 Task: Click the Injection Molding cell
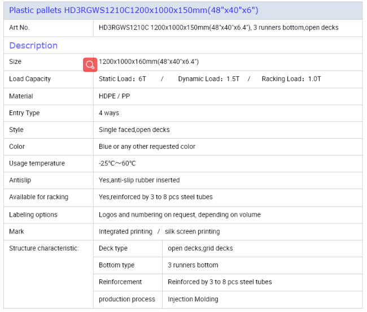pyautogui.click(x=193, y=299)
